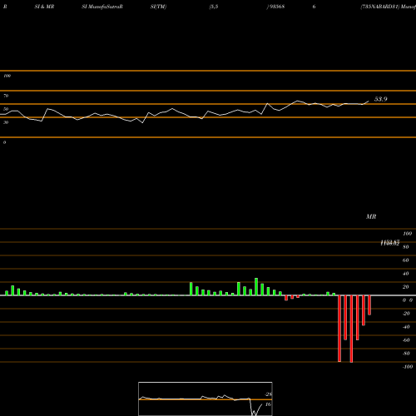Click the RSI axis label 30
Image resolution: width=416 pixels, height=416 pixels.
point(6,122)
